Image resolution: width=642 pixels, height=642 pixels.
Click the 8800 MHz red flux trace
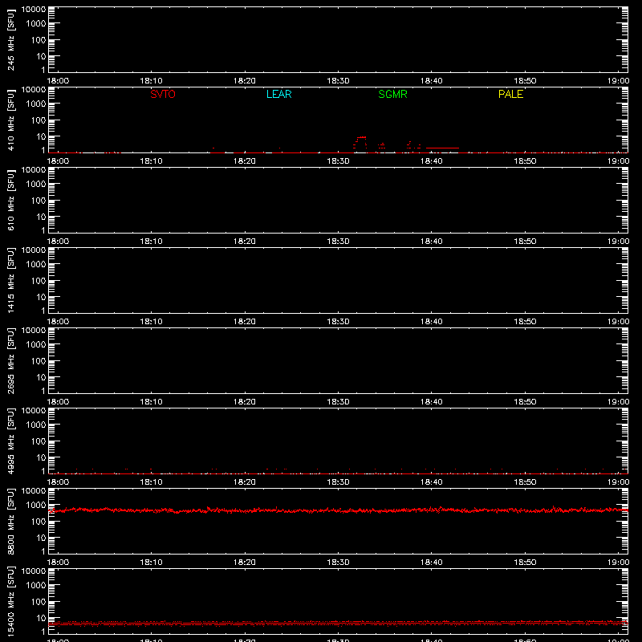point(338,510)
